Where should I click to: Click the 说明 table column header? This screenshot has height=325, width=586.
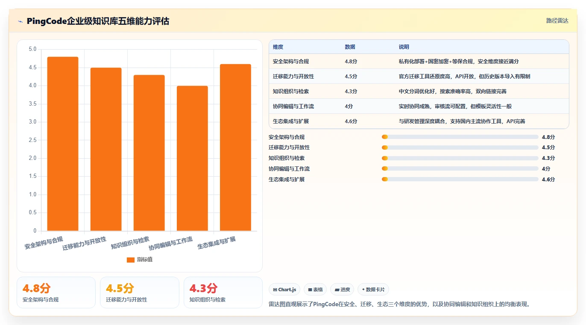[404, 47]
